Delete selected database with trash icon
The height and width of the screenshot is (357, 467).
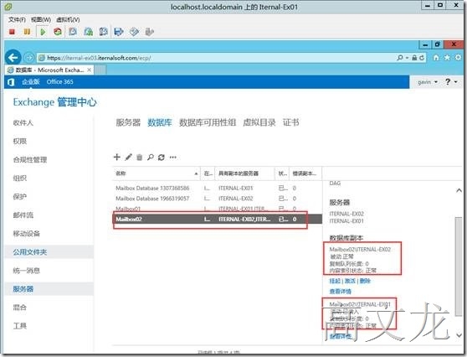140,158
